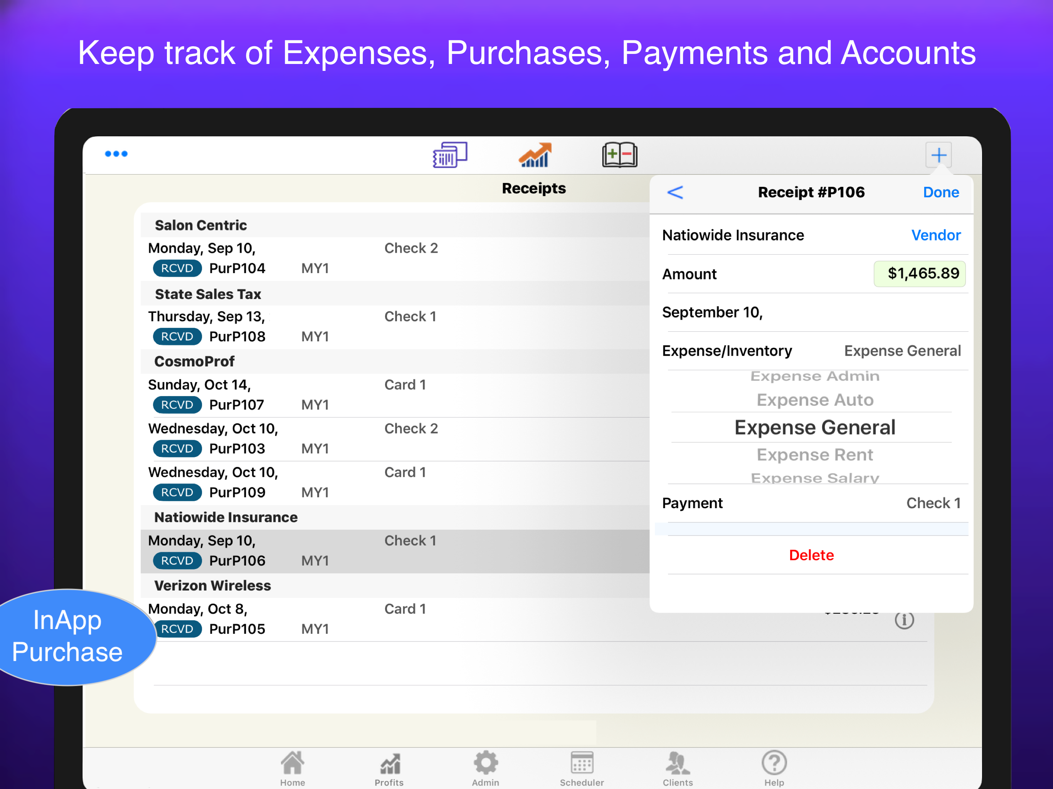Open receipt PurP108 for State Sales Tax
The image size is (1053, 789).
coord(395,327)
